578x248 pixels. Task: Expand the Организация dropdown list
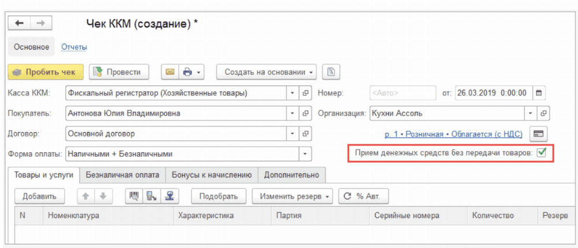[x=531, y=113]
